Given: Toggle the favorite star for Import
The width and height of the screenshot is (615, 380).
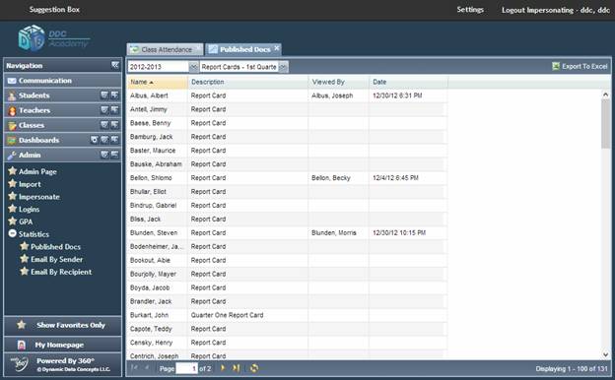Looking at the screenshot, I should click(x=13, y=184).
